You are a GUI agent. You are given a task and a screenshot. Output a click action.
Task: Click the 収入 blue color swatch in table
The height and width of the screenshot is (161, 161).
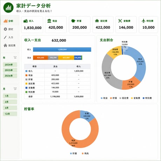click(26, 71)
